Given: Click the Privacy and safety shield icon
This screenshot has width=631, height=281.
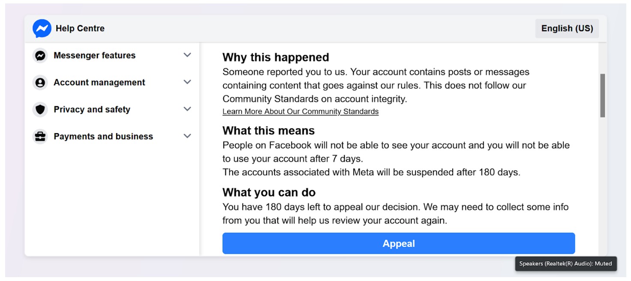Looking at the screenshot, I should (x=40, y=110).
